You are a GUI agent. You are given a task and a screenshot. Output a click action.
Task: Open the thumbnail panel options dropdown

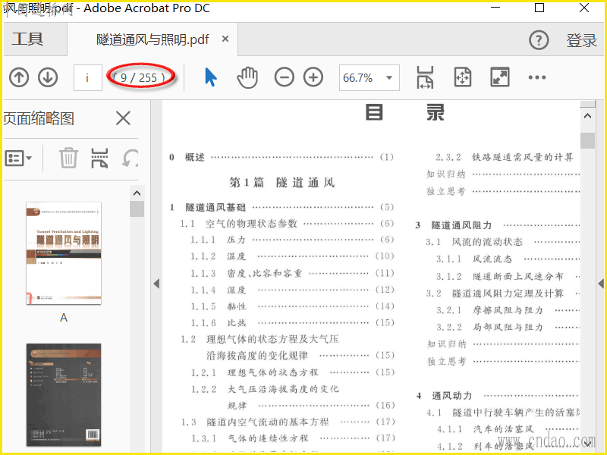point(18,158)
